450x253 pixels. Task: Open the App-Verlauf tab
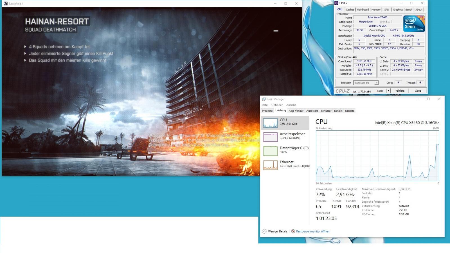[296, 111]
